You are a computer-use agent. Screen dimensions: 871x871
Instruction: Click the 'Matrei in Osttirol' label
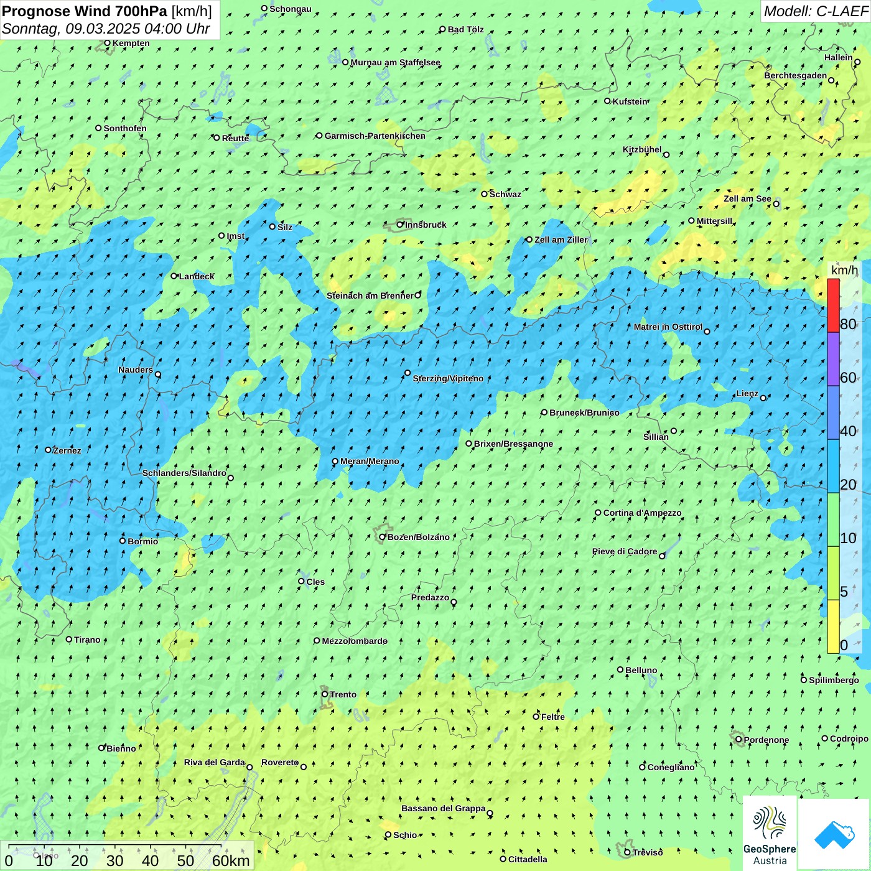point(668,327)
